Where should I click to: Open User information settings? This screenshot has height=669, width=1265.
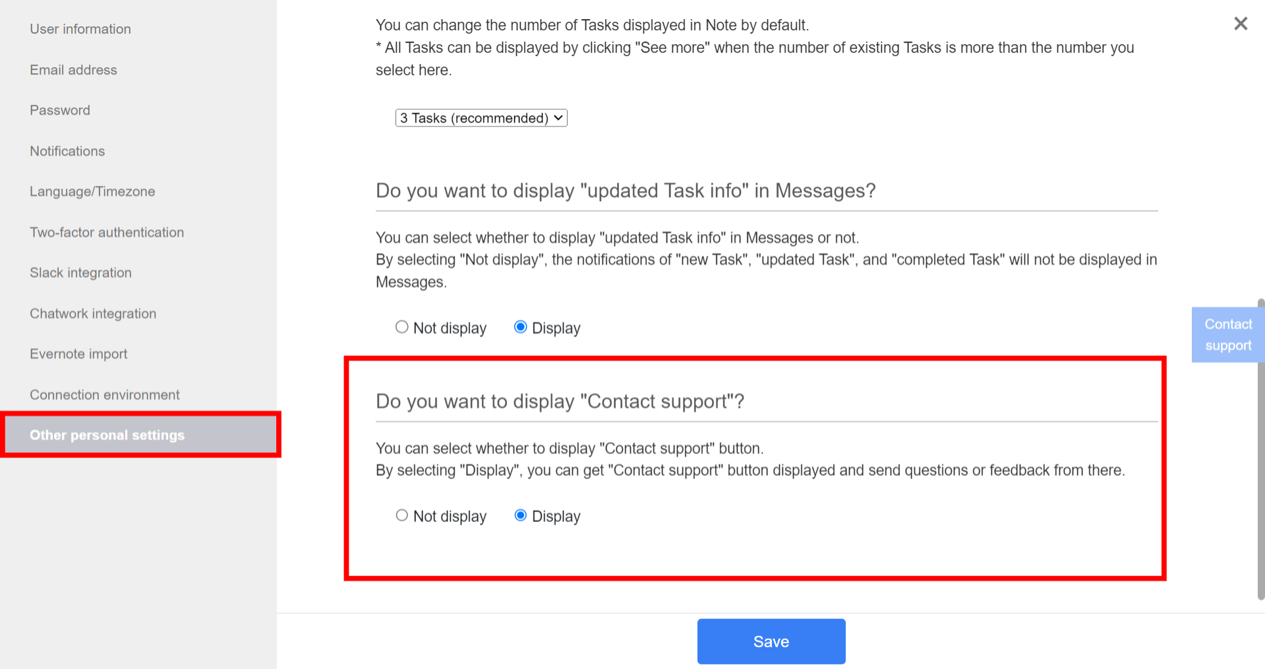click(80, 29)
